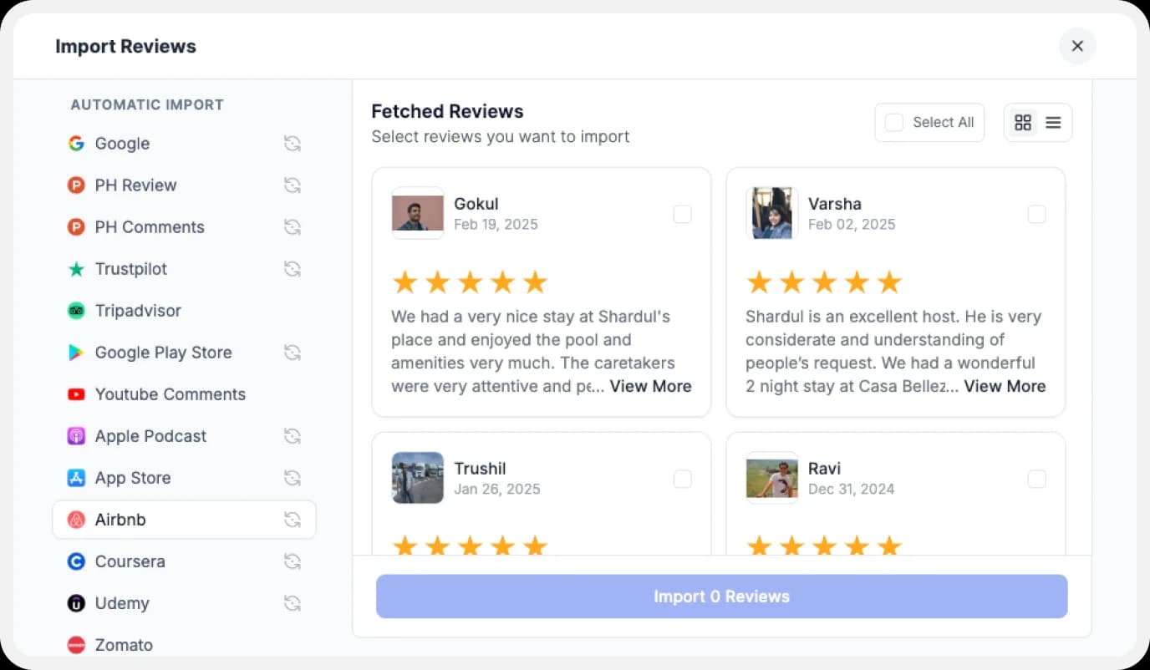
Task: Switch to grid view layout
Action: [x=1023, y=122]
